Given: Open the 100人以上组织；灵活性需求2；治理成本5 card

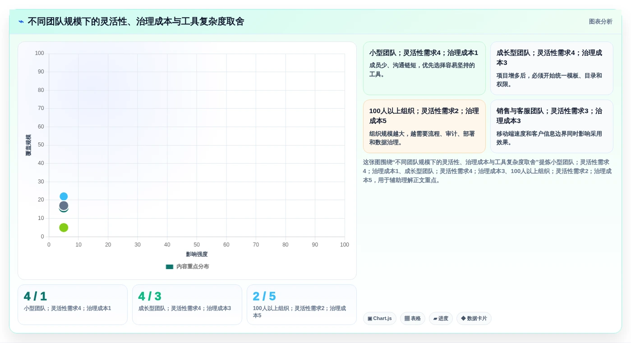Looking at the screenshot, I should (x=424, y=127).
